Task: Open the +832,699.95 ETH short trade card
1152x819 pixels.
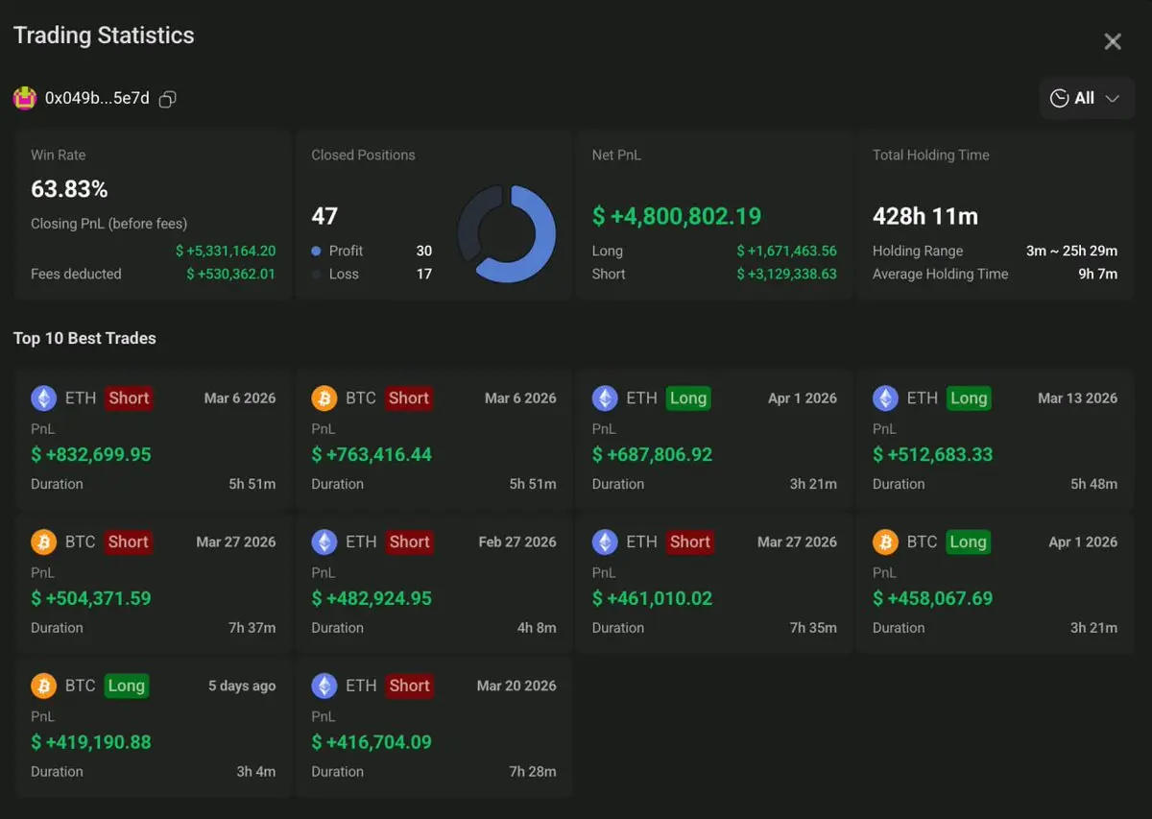Action: [x=154, y=439]
